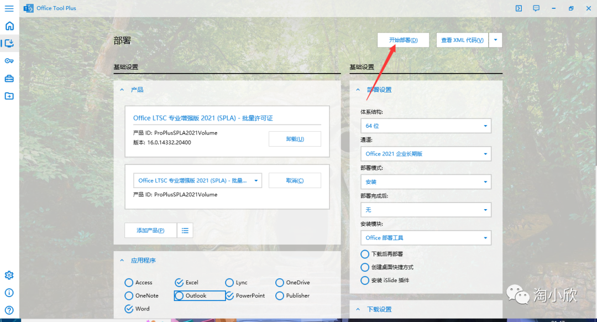Open the 安装模块 Office 部署工具 dropdown
This screenshot has height=322, width=597.
click(426, 238)
